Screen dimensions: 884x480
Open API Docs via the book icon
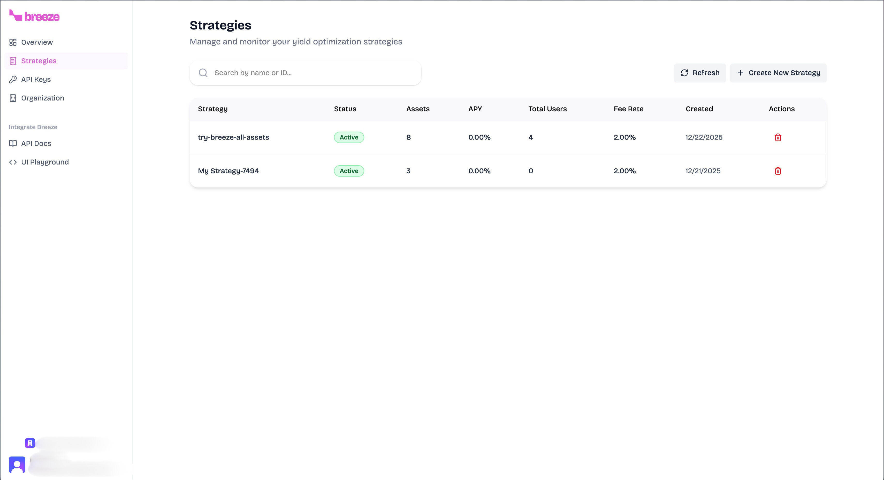[13, 143]
